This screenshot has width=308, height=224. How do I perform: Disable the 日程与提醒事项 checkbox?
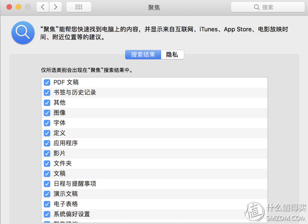click(47, 184)
